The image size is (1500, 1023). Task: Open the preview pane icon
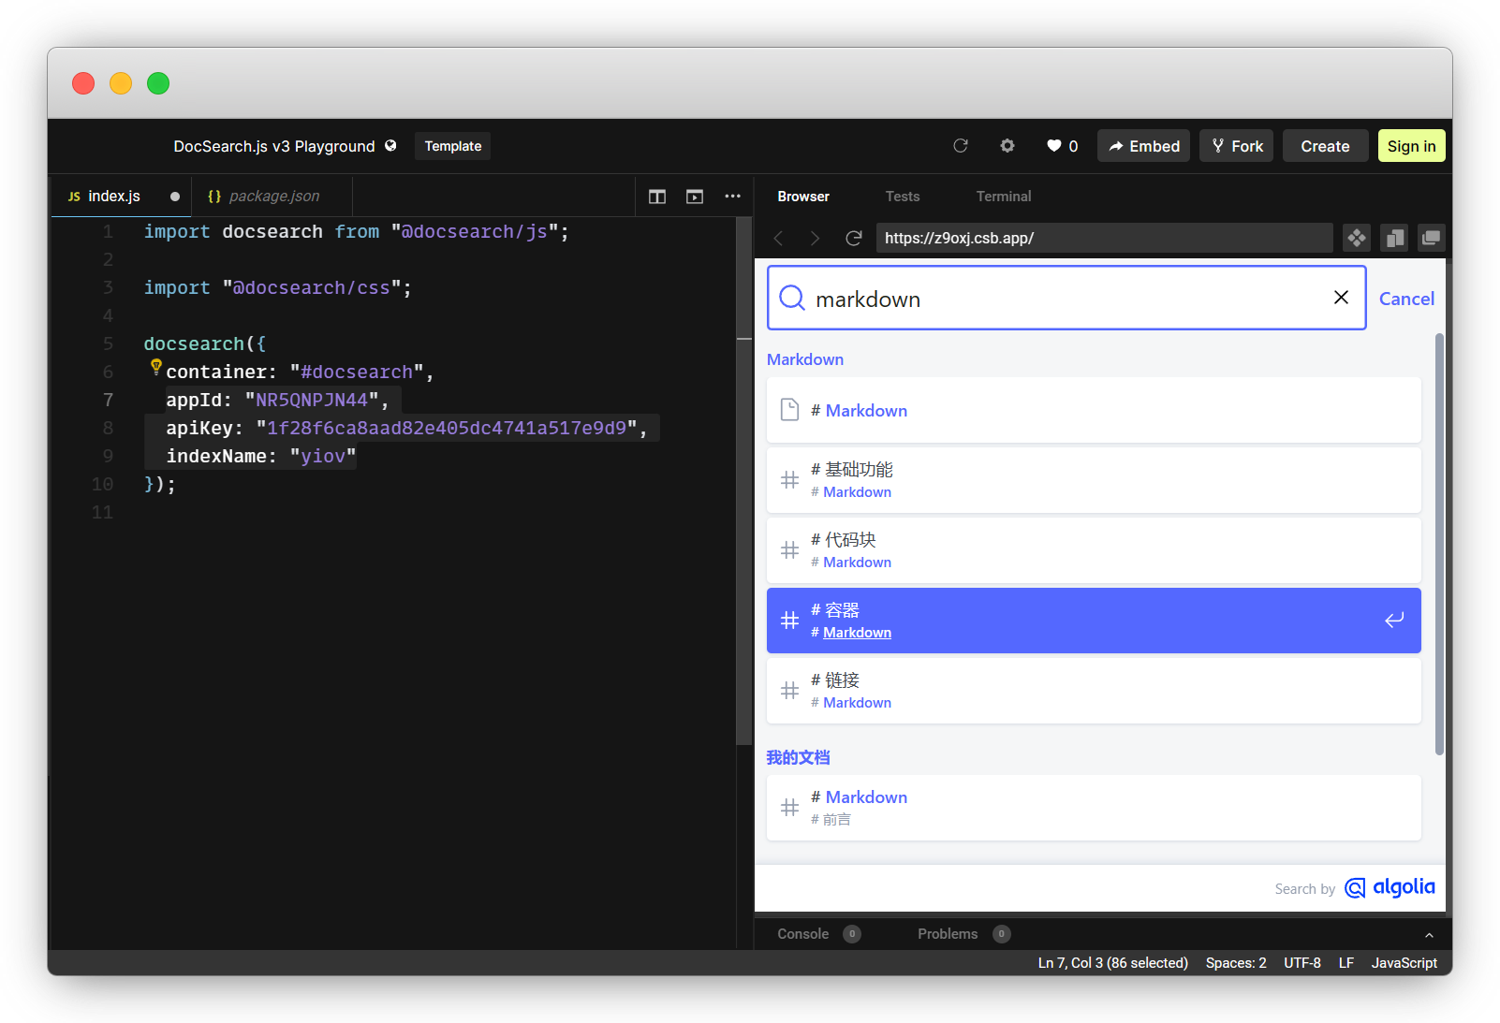click(694, 196)
